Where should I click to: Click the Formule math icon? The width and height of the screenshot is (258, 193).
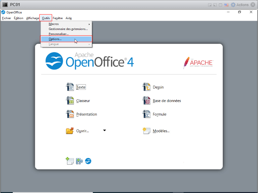coord(146,114)
